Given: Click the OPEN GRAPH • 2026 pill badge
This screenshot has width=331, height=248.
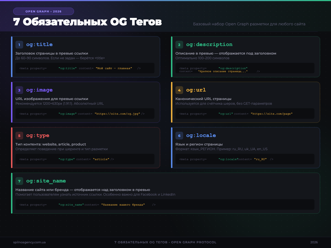Looking at the screenshot, I should point(44,11).
